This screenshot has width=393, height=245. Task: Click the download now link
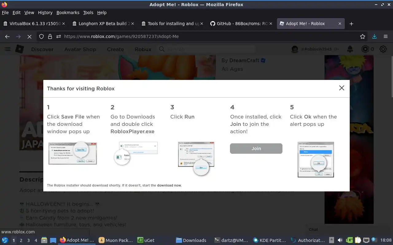coord(169,185)
